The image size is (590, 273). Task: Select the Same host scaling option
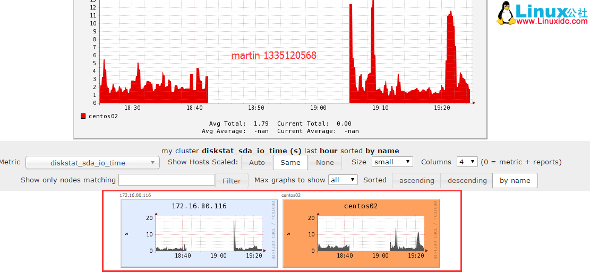click(290, 163)
